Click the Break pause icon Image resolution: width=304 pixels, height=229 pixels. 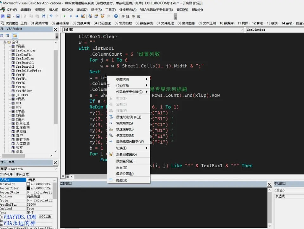coord(71,16)
